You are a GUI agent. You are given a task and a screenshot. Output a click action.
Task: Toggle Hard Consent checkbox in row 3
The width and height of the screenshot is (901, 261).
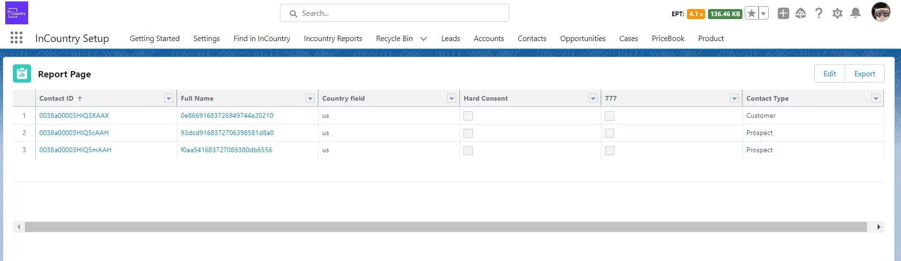[468, 150]
